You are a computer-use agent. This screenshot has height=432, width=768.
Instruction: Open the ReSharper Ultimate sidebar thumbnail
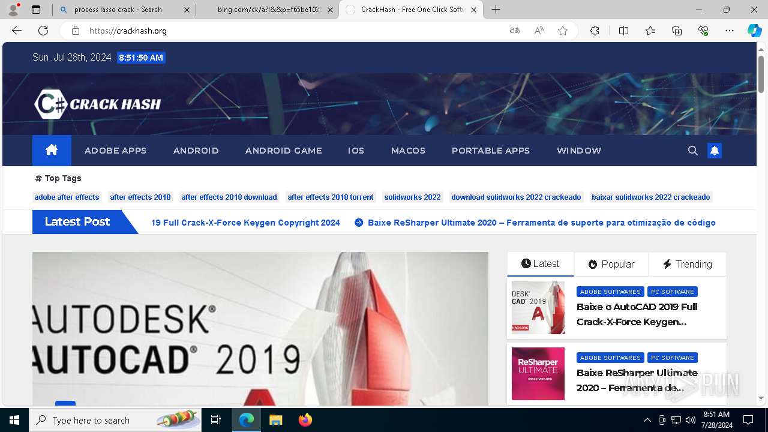(538, 374)
